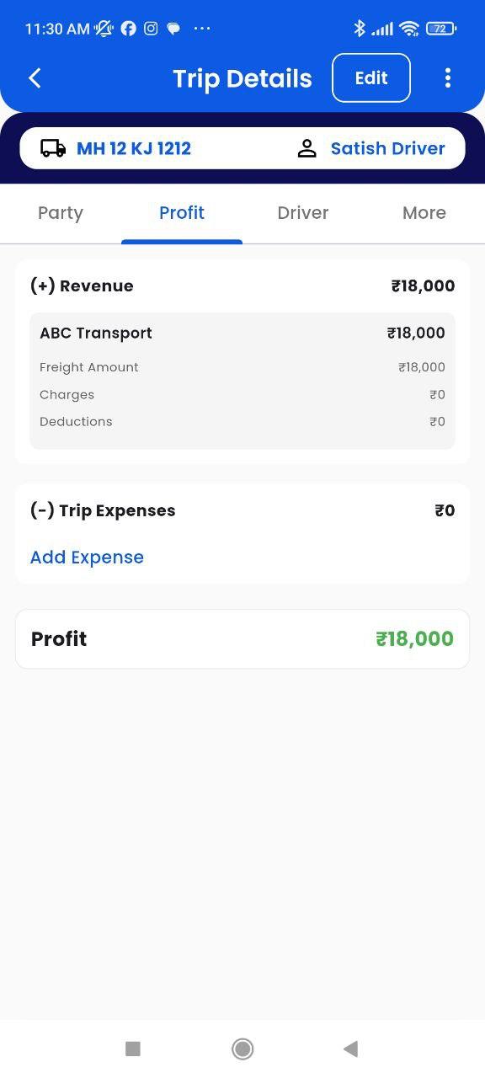Tap the home circle navigation button
This screenshot has height=1078, width=485.
click(242, 1049)
